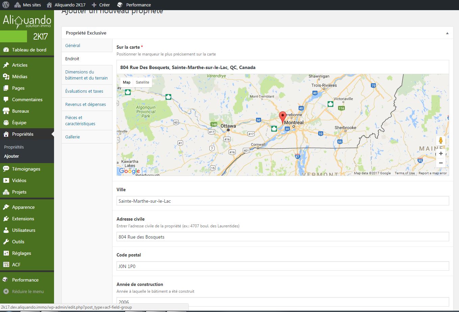Collapse the menu with Réduire le menu
459x312 pixels.
(x=27, y=291)
